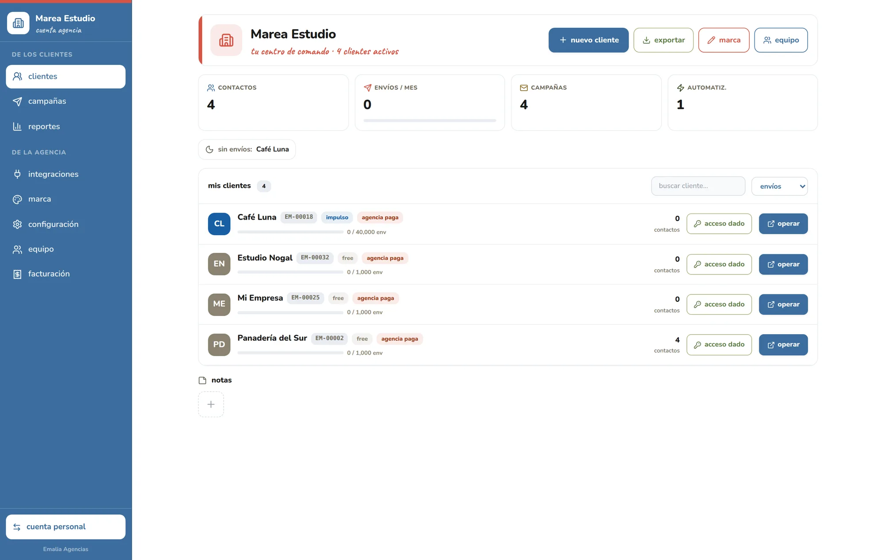This screenshot has height=560, width=884.
Task: Click the Marea Estudio building logo in sidebar
Action: pyautogui.click(x=18, y=23)
